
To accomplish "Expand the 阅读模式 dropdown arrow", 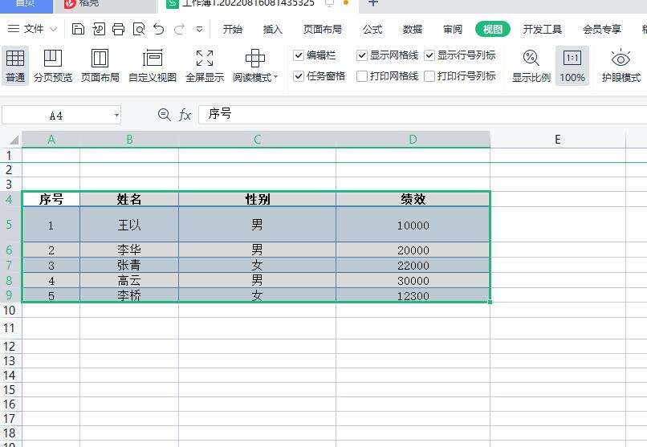I will 275,77.
